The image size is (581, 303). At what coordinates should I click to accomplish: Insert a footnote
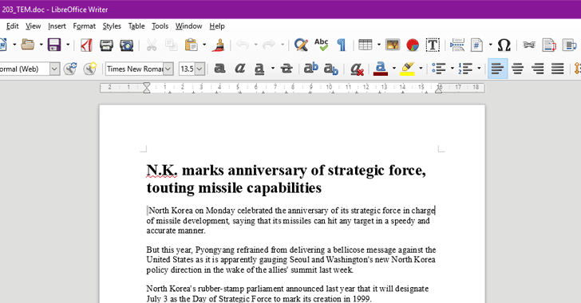pos(549,45)
